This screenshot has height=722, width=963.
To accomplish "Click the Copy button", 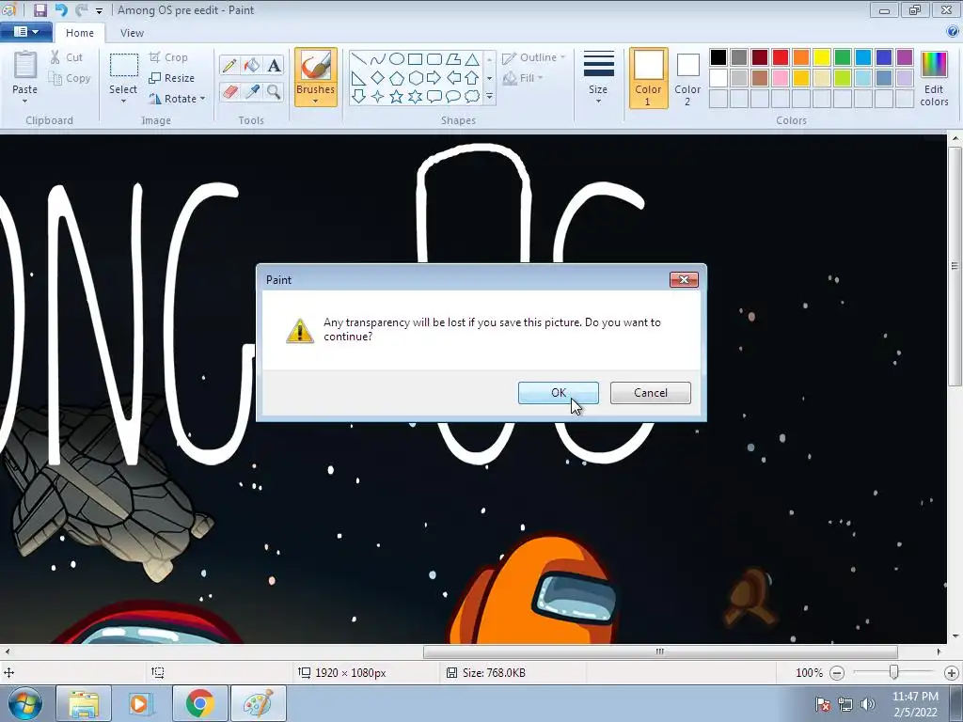I will (x=70, y=78).
